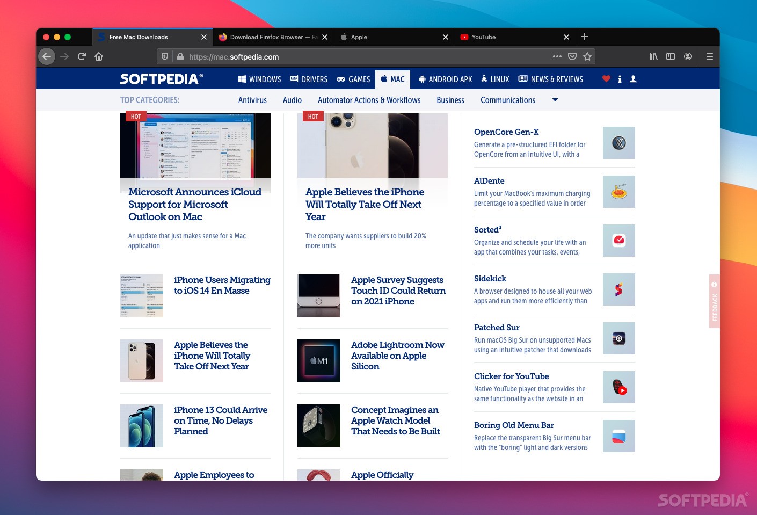
Task: Close the Apple tab
Action: point(446,37)
